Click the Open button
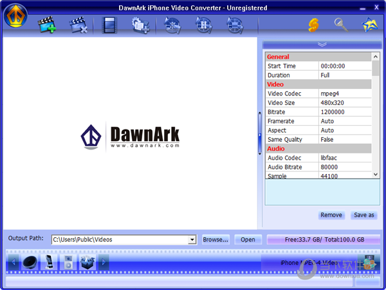Viewport: 386px width, 290px height. pyautogui.click(x=248, y=240)
